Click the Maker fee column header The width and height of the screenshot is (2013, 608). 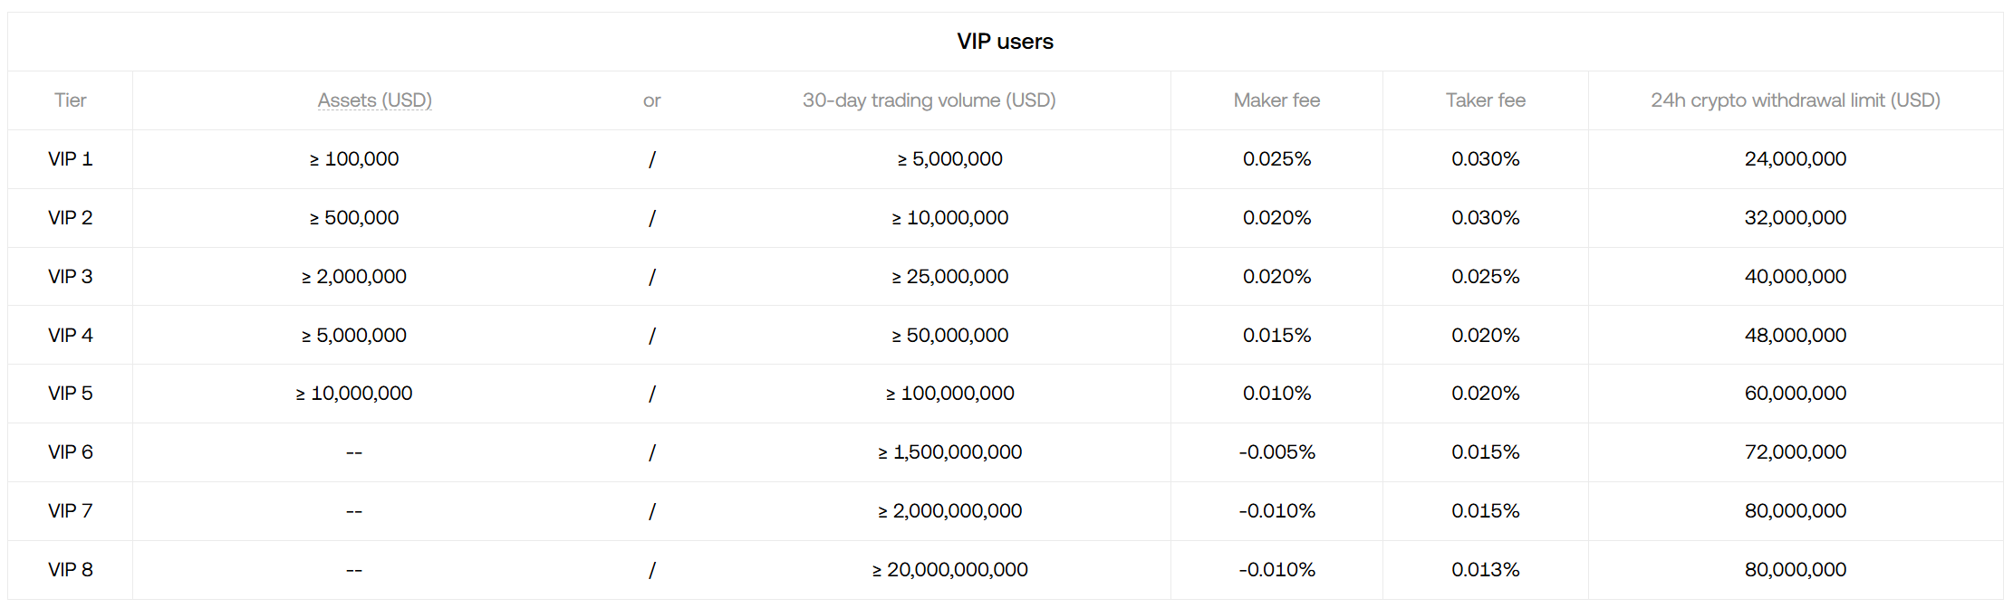[x=1276, y=100]
